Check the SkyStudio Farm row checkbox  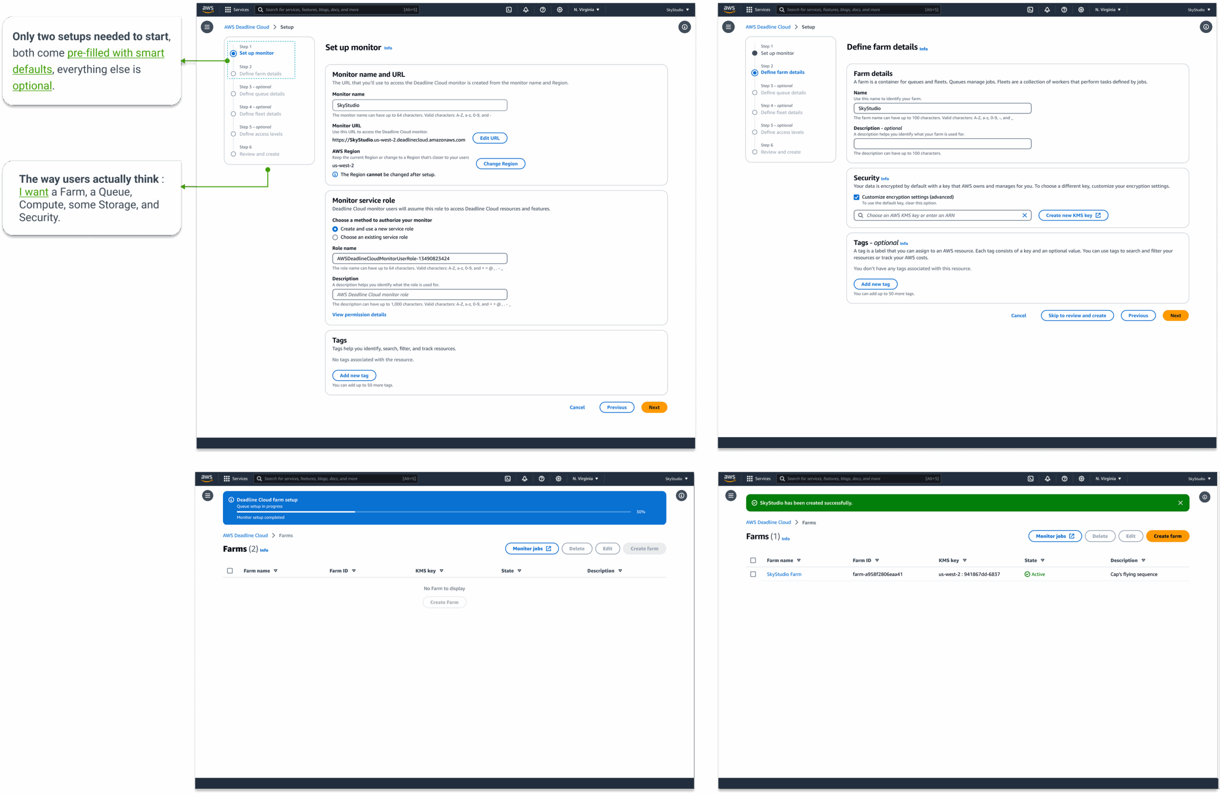coord(753,574)
